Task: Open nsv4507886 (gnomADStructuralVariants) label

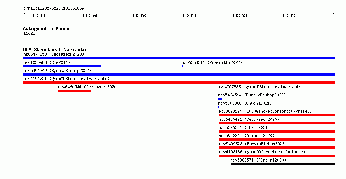Action: (260, 87)
